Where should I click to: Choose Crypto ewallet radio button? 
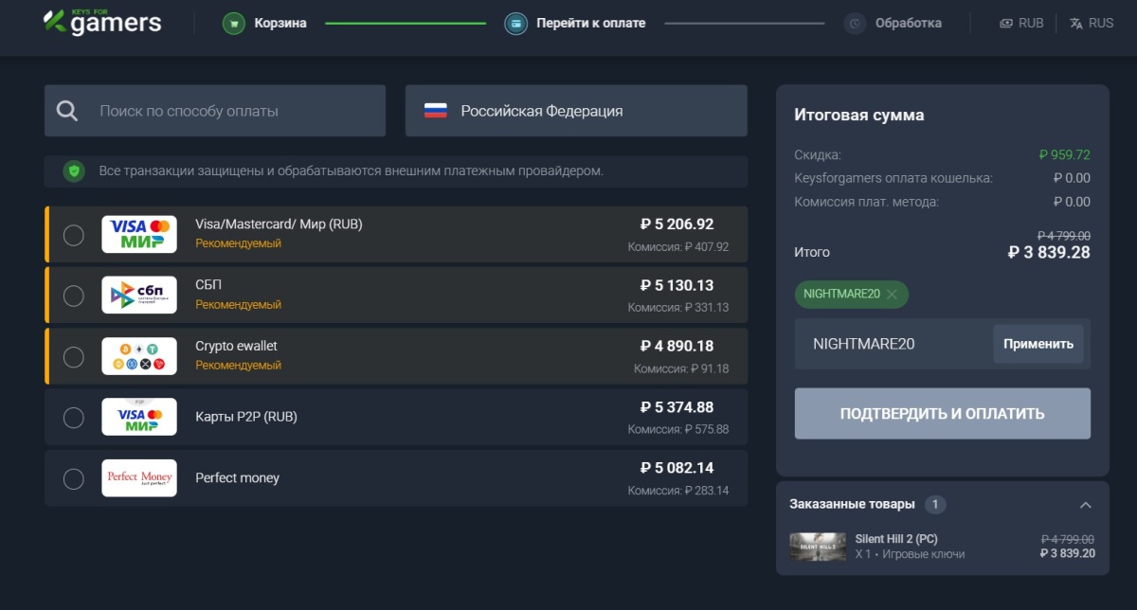73,357
